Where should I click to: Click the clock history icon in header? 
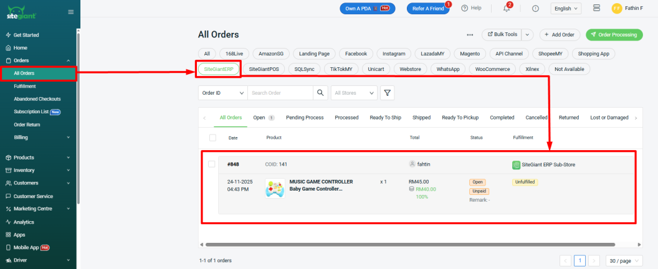coord(536,8)
